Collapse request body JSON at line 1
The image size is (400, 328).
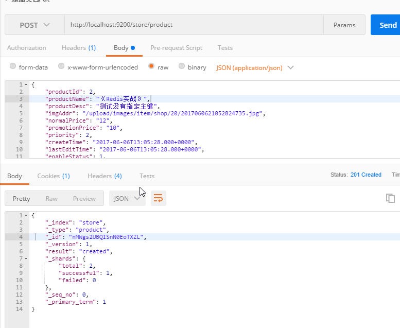coord(26,84)
